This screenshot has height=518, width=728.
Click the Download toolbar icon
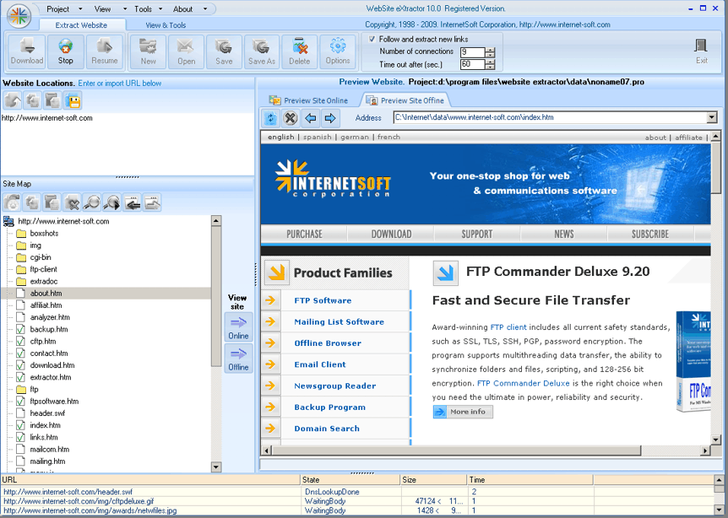pyautogui.click(x=27, y=51)
